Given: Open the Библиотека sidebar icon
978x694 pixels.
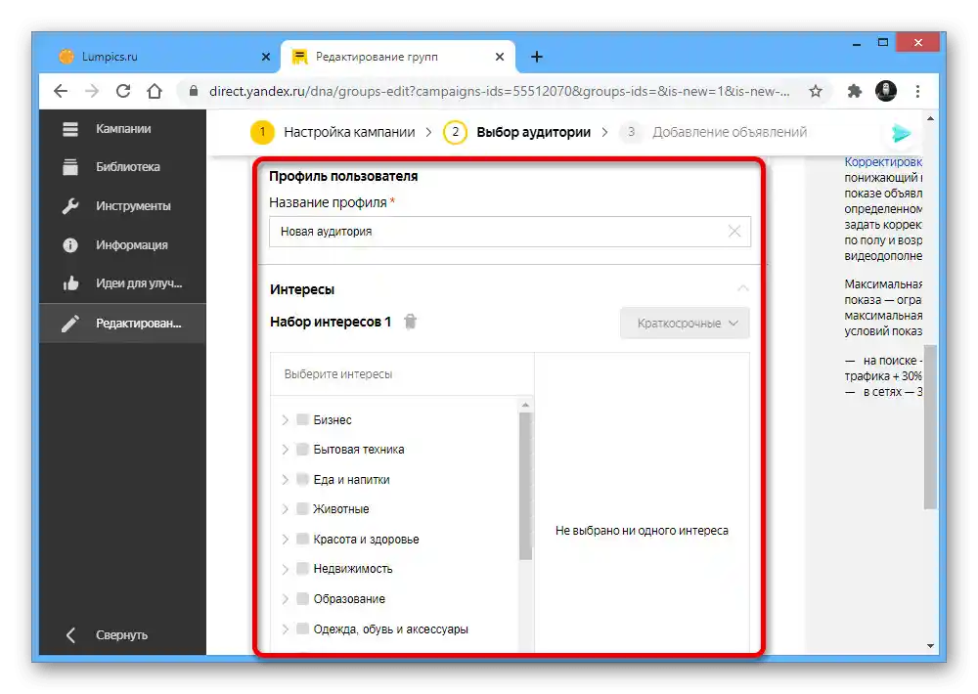Looking at the screenshot, I should coord(69,167).
